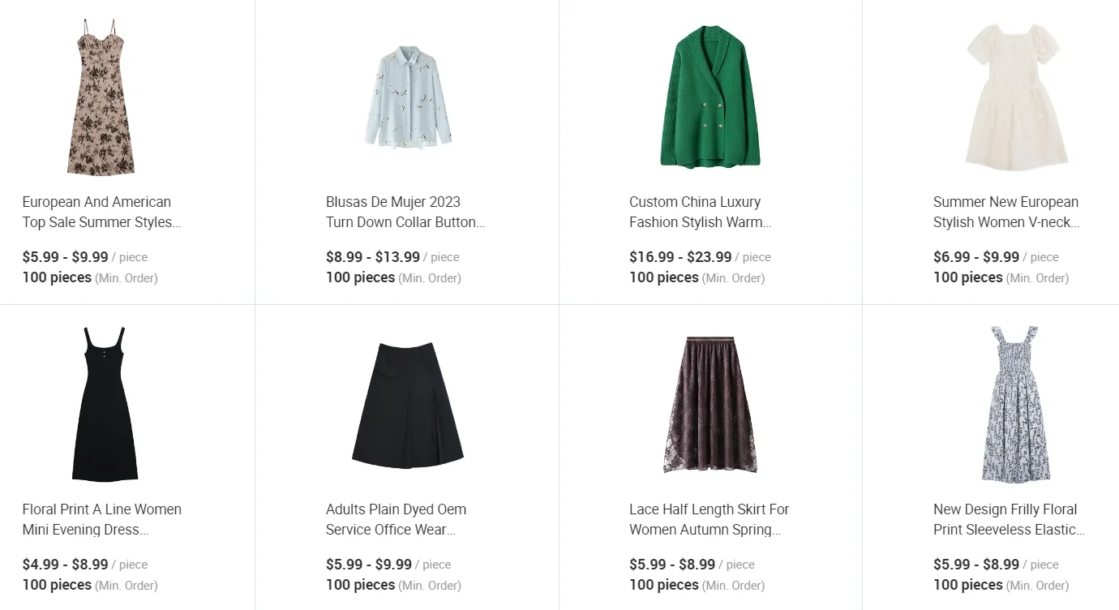Click the black pleated skirt image
1119x610 pixels.
click(x=407, y=404)
